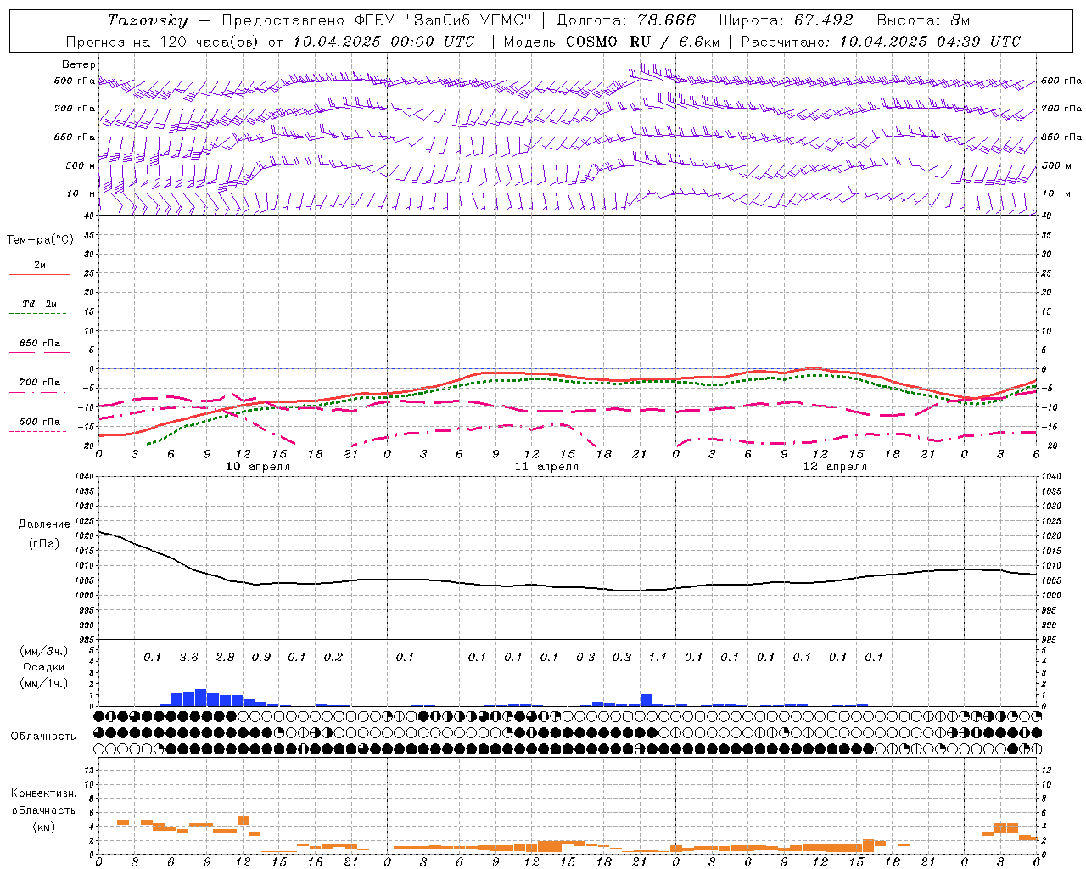Click the 850 гПа legend label in temperature panel
Screen dimensions: 1086x869
click(x=40, y=344)
